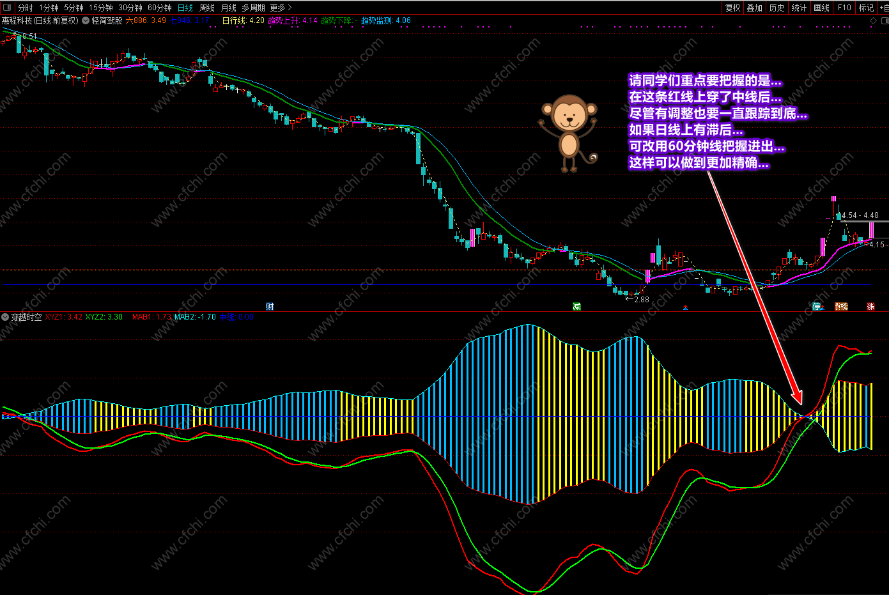889x595 pixels.
Task: Open the 穿越时空 indicator settings dropdown
Action: 5,317
